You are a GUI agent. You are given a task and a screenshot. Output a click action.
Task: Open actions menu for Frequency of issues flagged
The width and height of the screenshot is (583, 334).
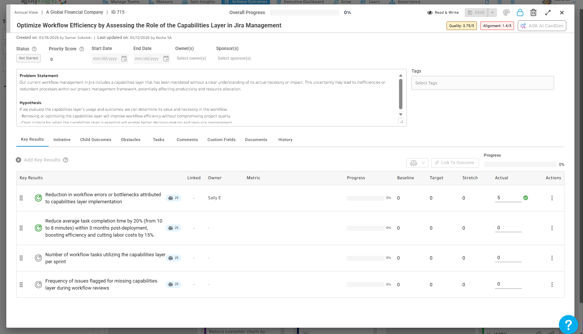(552, 284)
